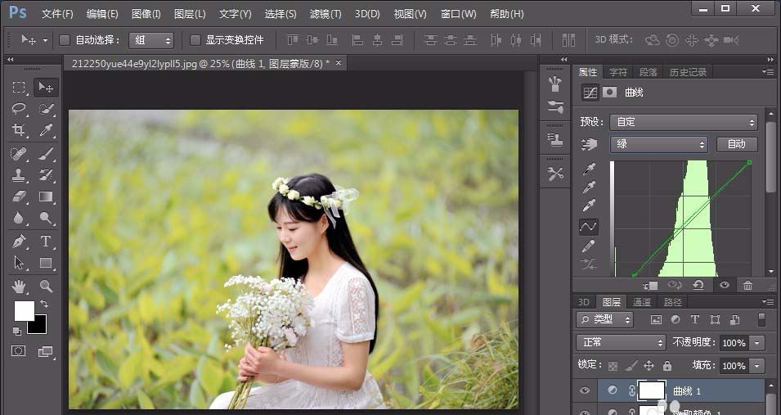Select the History Brush tool
The image size is (781, 415).
(x=46, y=175)
